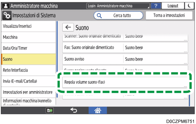This screenshot has width=196, height=124.
Task: Open the Data/Ora/Timer category
Action: [28, 48]
